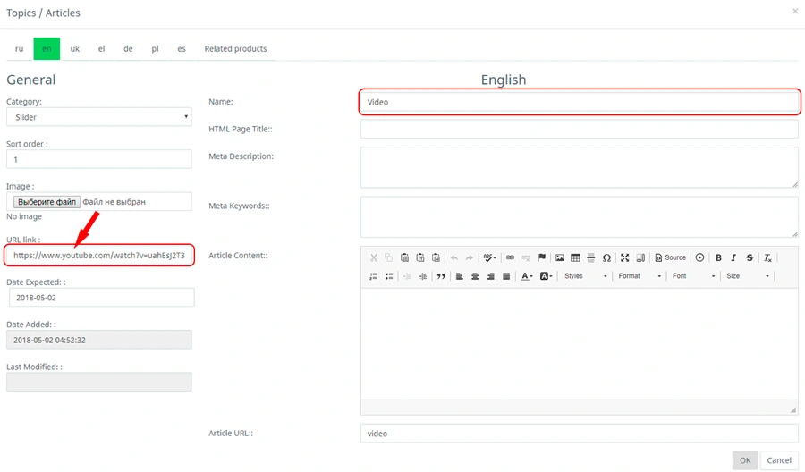
Task: Expand the Size dropdown
Action: click(747, 276)
